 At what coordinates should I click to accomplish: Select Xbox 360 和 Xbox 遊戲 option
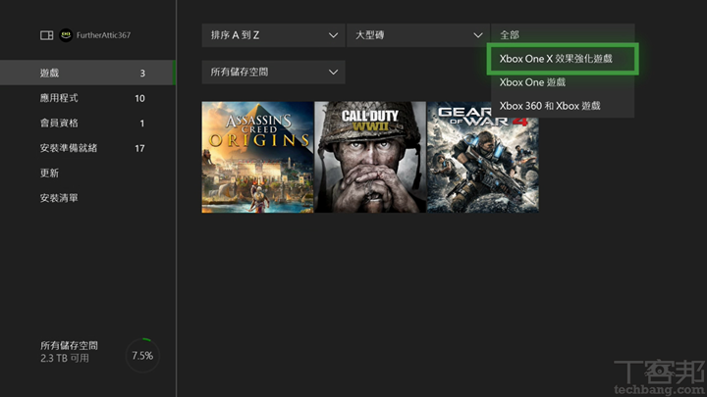pyautogui.click(x=563, y=106)
